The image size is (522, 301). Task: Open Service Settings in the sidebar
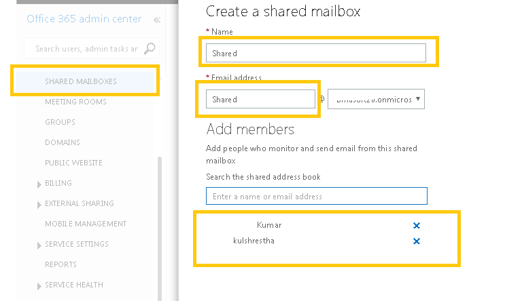tap(77, 244)
